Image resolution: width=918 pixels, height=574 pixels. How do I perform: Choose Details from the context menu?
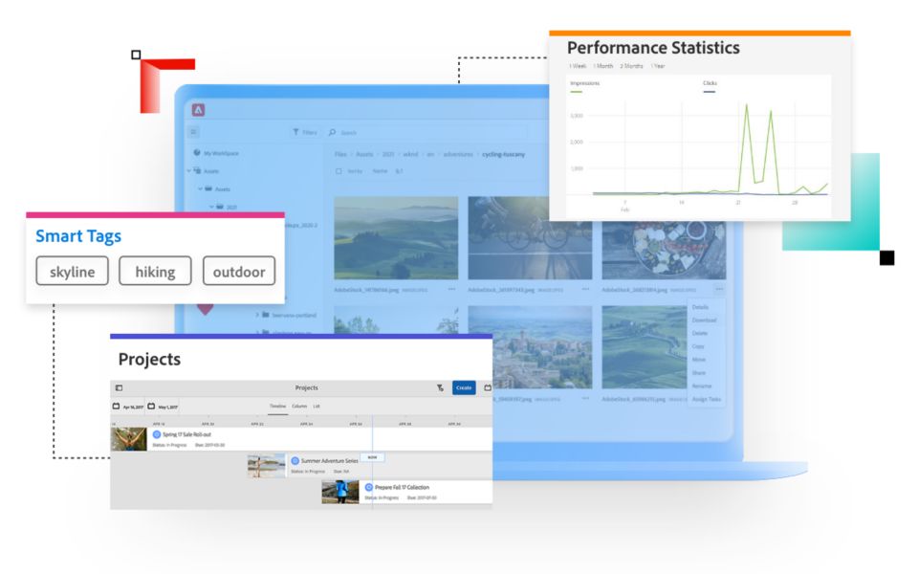[x=700, y=307]
